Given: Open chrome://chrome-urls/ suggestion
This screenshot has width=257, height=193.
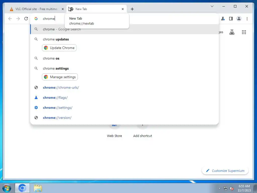Looking at the screenshot, I should pos(124,87).
